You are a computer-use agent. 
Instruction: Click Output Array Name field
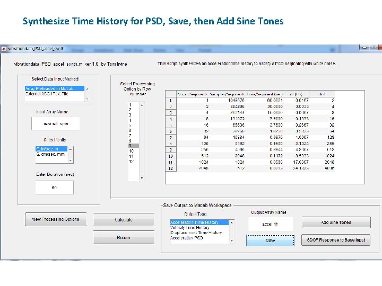click(270, 224)
